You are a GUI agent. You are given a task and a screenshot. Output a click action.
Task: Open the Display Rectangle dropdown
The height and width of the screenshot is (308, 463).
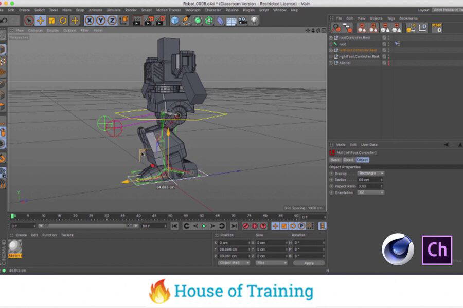coord(371,174)
